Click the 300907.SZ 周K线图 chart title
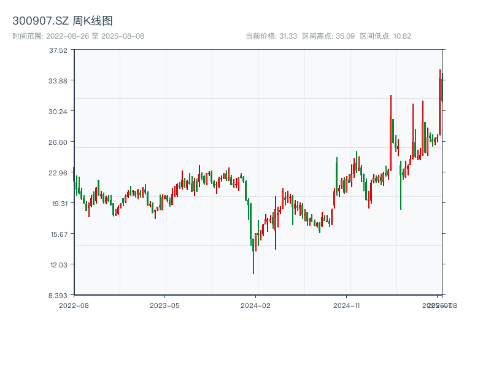This screenshot has height=368, width=491. (x=63, y=21)
